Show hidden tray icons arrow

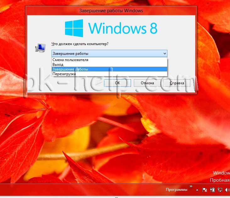[197, 190]
